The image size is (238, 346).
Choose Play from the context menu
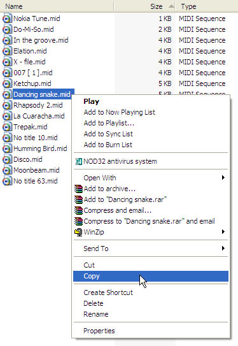click(151, 101)
